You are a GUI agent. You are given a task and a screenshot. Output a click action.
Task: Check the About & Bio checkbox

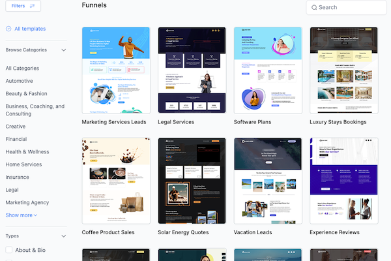click(9, 250)
